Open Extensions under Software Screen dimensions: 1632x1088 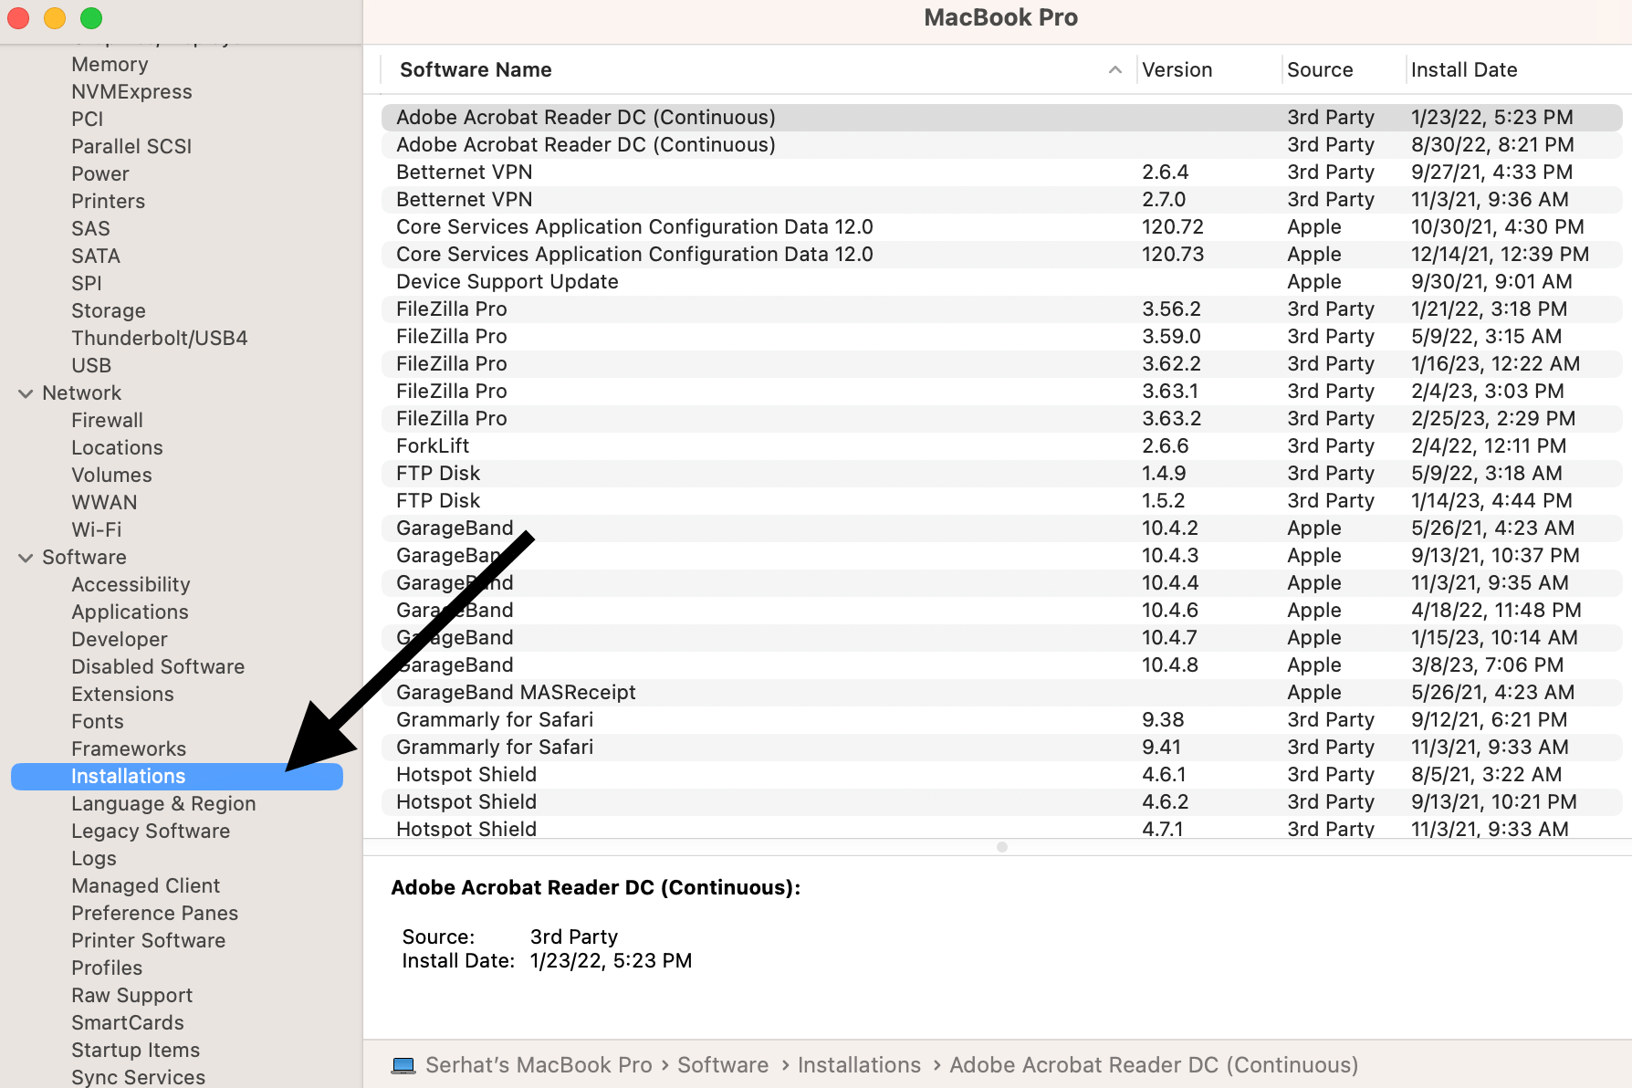122,695
